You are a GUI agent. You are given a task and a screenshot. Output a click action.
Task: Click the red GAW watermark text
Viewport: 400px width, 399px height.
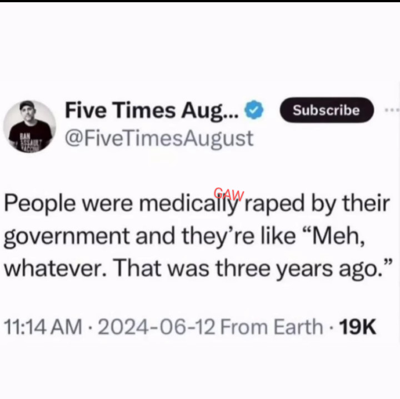[x=229, y=193]
